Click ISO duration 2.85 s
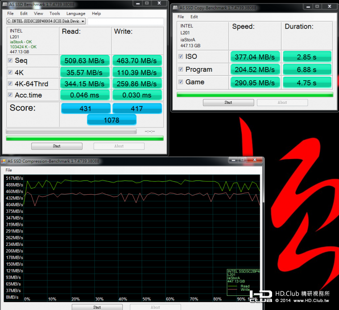This screenshot has width=339, height=310. [x=307, y=57]
